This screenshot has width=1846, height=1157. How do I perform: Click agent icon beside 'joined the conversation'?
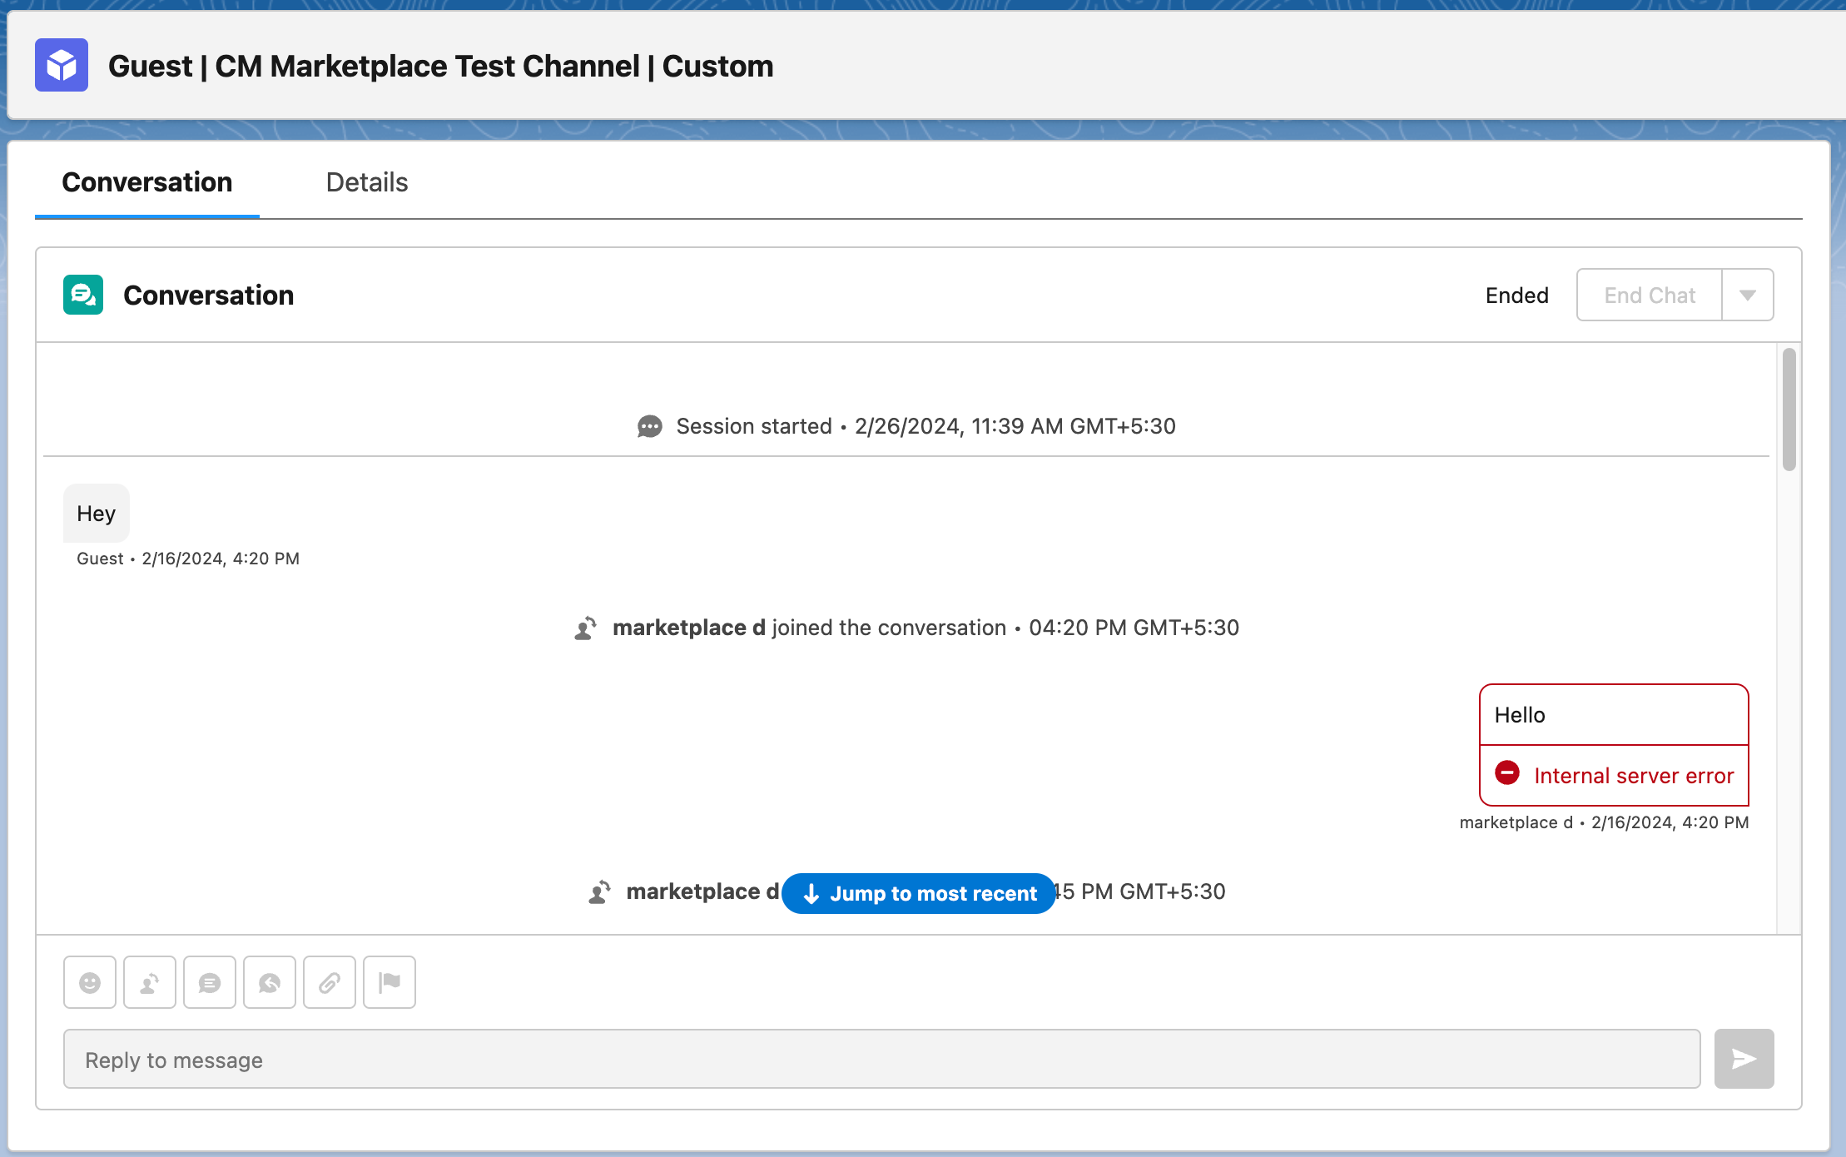586,628
